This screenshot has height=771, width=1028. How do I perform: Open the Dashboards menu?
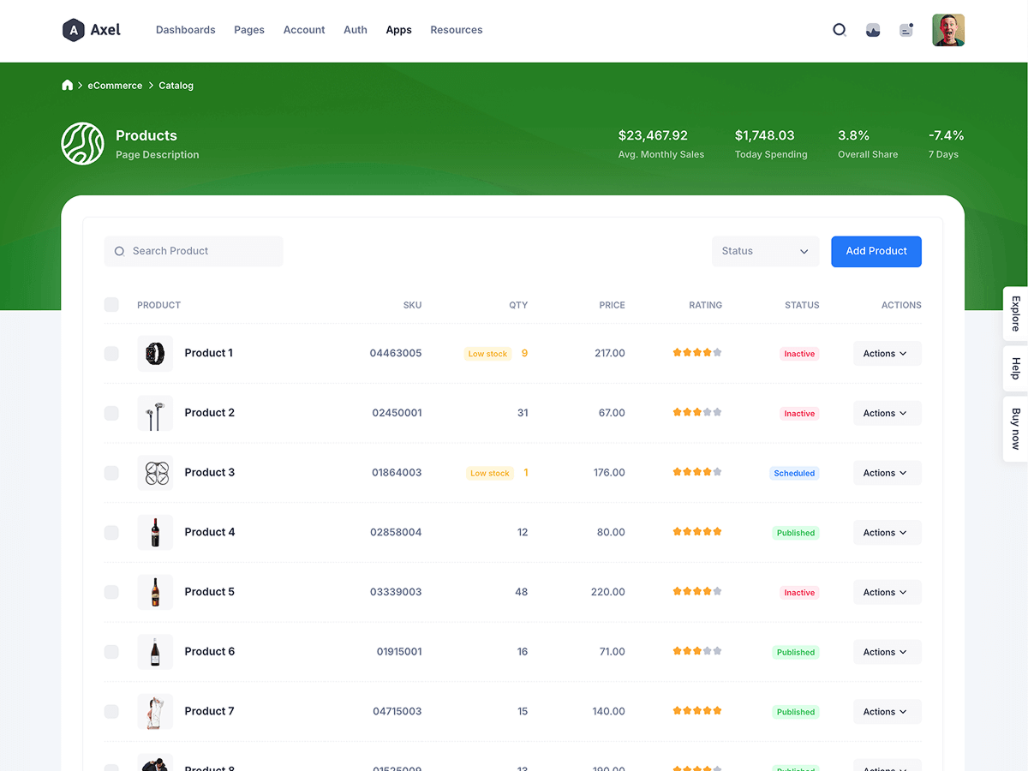(185, 30)
